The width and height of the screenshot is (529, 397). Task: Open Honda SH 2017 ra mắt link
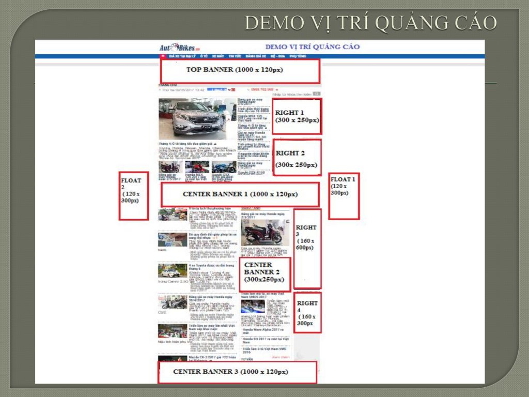(266, 341)
